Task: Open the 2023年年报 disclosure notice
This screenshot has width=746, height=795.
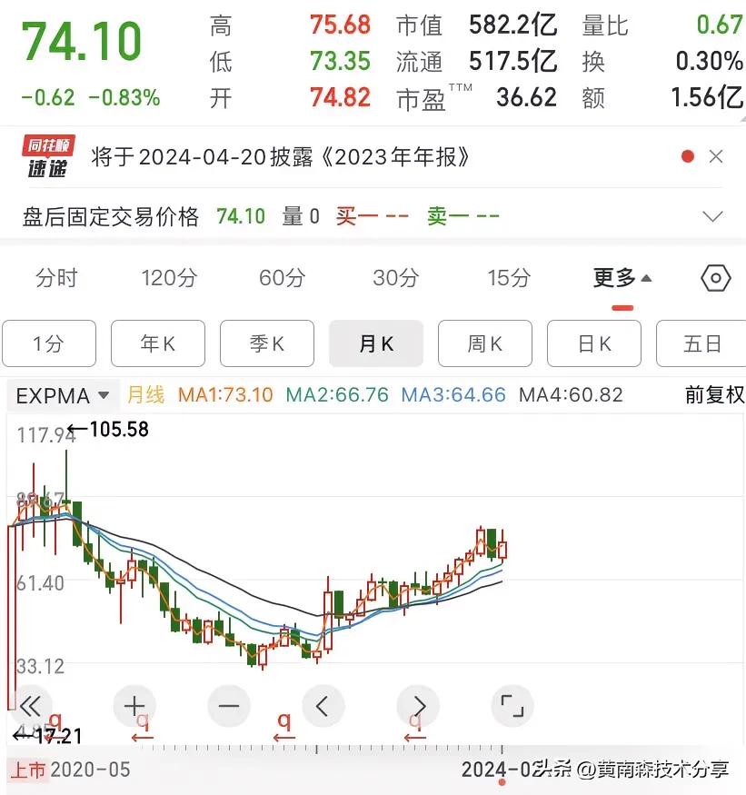Action: pos(281,157)
